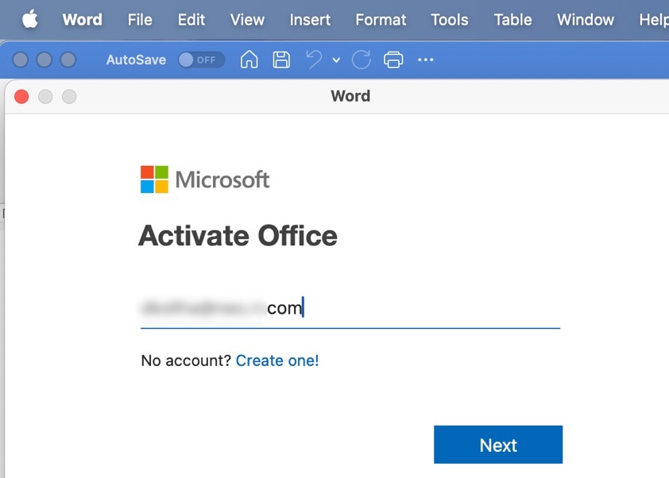669x478 pixels.
Task: Open the File menu
Action: click(x=140, y=20)
